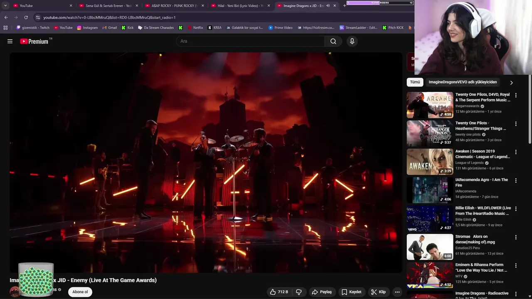Image resolution: width=532 pixels, height=299 pixels.
Task: Click the video player to pause
Action: [x=206, y=162]
